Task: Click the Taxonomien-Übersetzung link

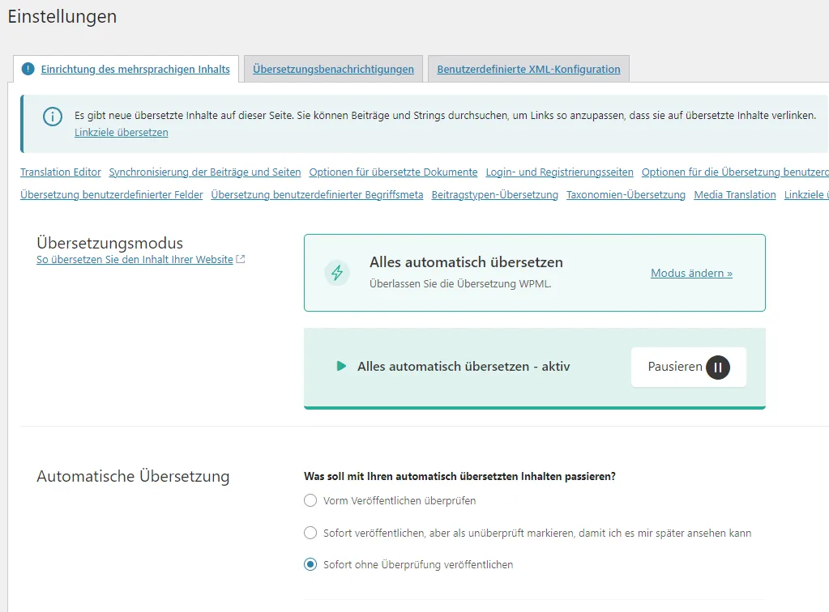Action: click(626, 195)
